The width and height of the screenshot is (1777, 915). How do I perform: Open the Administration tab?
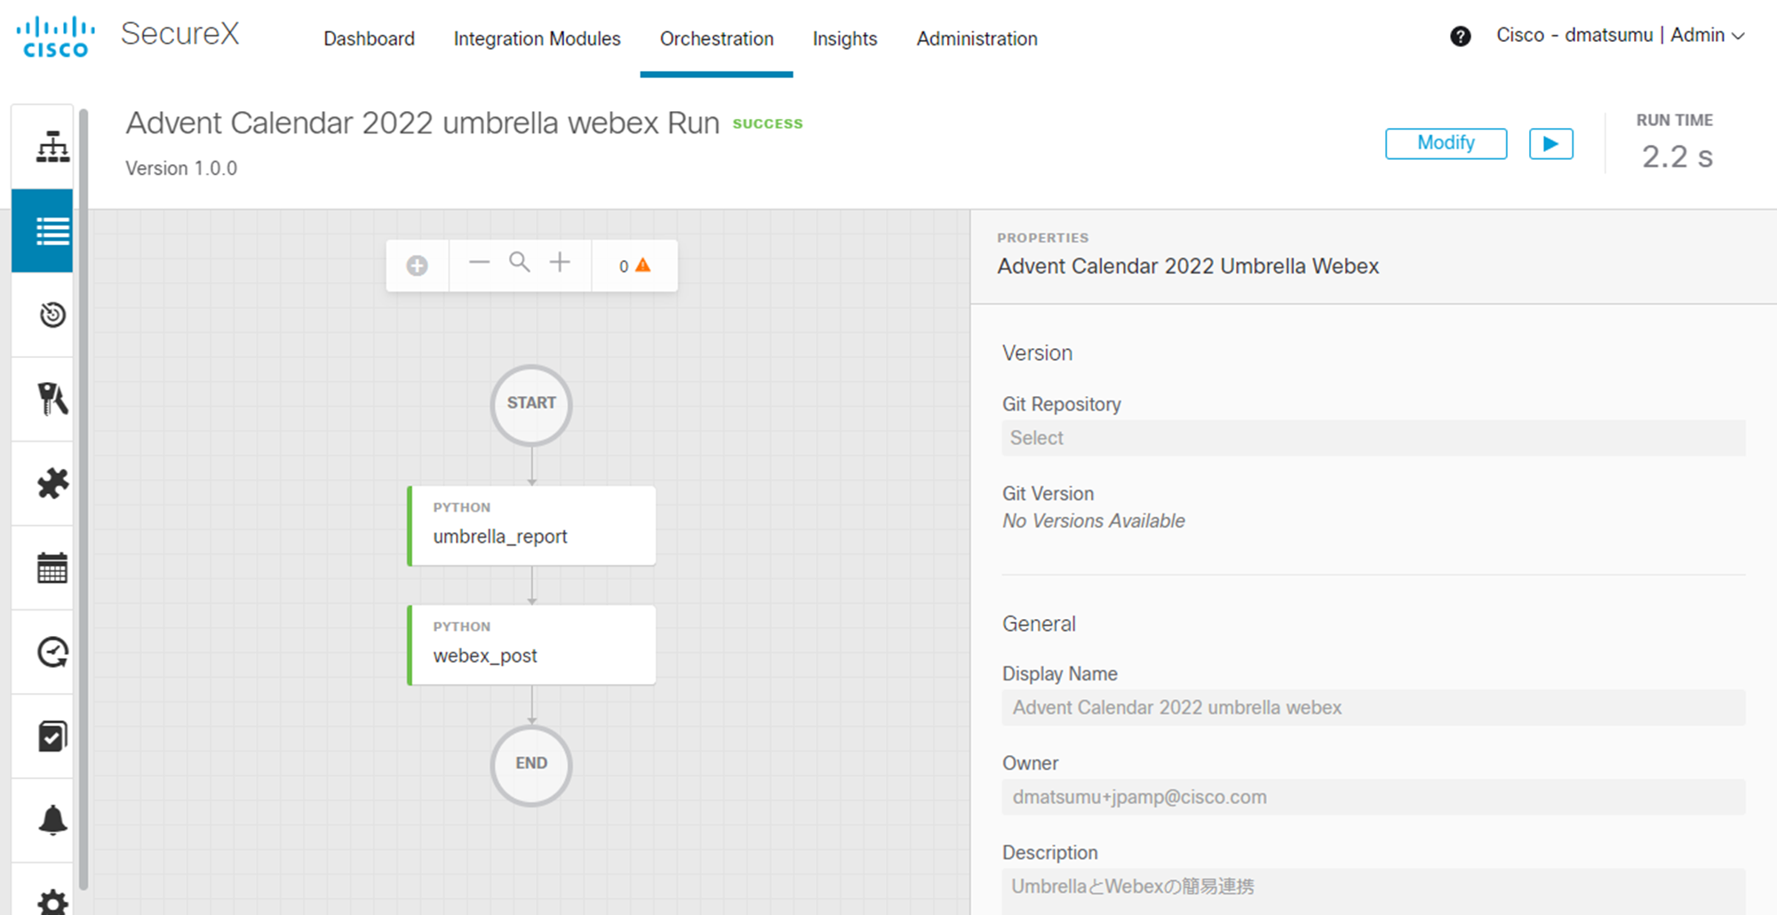(x=976, y=39)
